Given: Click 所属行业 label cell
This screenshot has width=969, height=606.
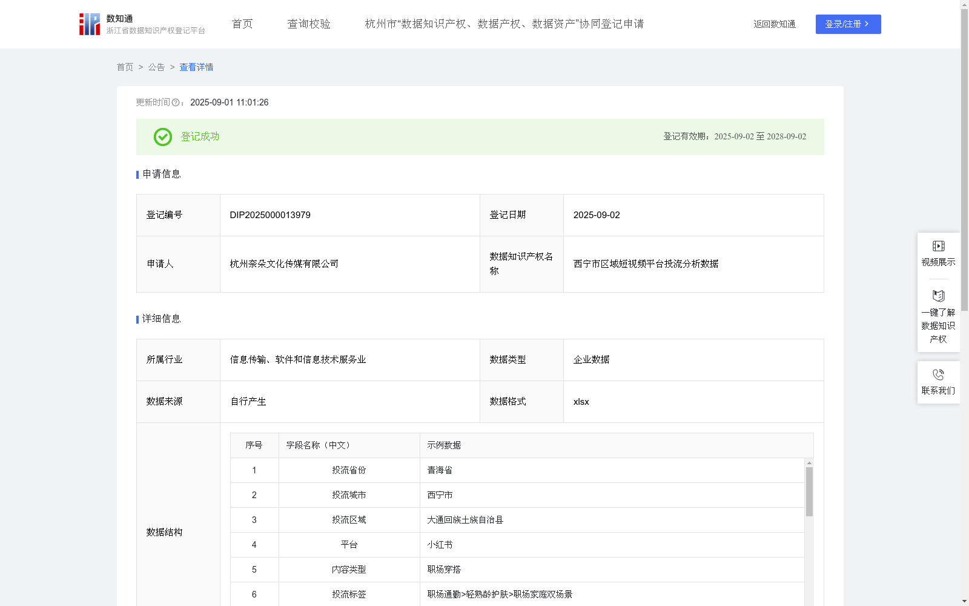Looking at the screenshot, I should click(179, 360).
